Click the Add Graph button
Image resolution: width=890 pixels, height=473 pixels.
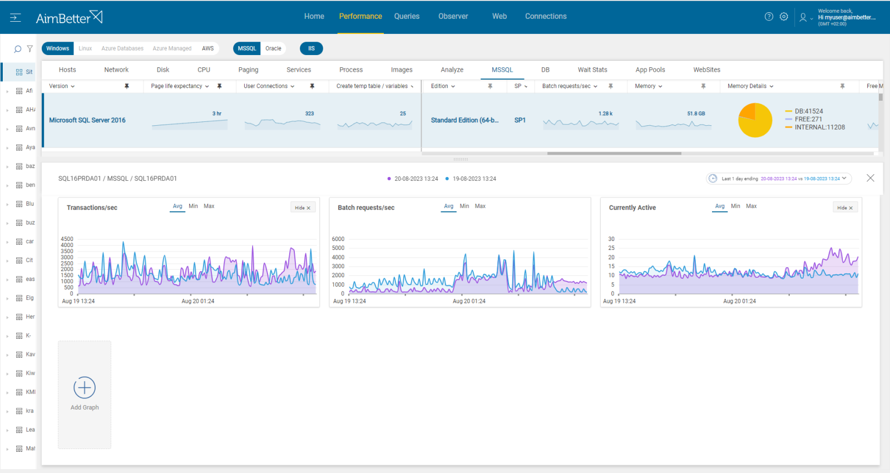pyautogui.click(x=85, y=395)
